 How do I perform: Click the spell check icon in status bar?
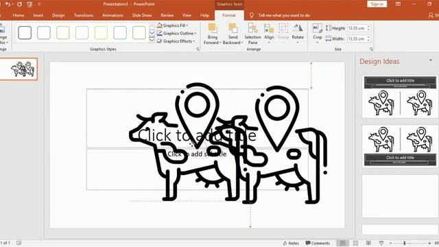point(19,243)
